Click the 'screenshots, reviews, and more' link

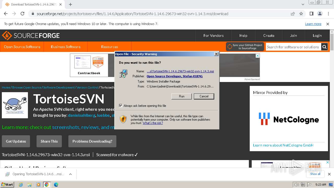pyautogui.click(x=83, y=127)
